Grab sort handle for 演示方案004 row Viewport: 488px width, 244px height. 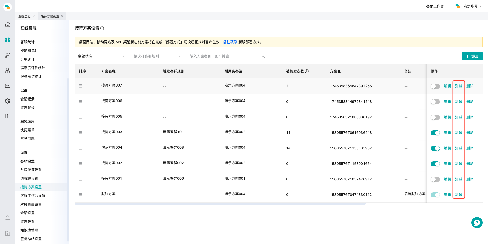(81, 148)
